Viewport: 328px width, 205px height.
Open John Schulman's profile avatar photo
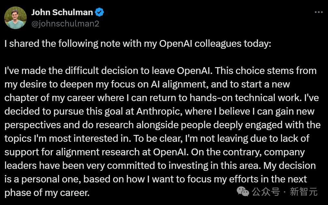click(15, 18)
